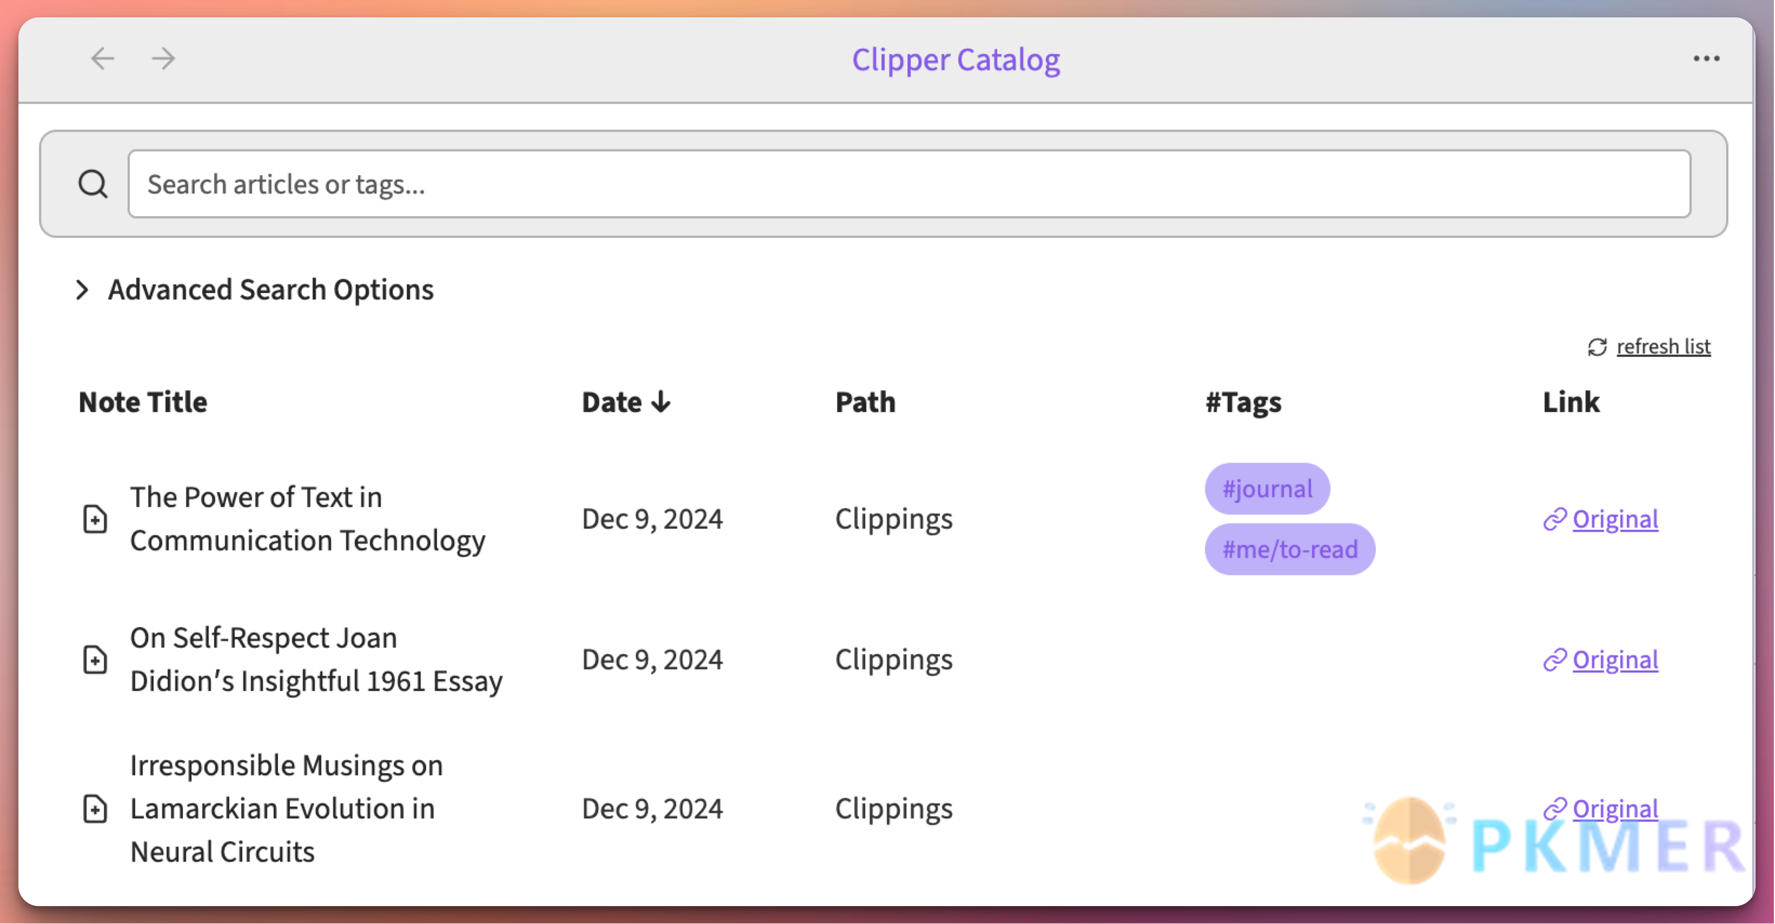1775x924 pixels.
Task: Sort by the Note Title column header
Action: (x=142, y=402)
